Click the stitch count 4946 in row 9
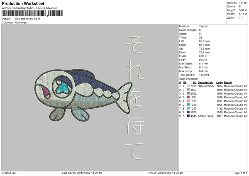This screenshot has width=249, height=176. pyautogui.click(x=193, y=116)
